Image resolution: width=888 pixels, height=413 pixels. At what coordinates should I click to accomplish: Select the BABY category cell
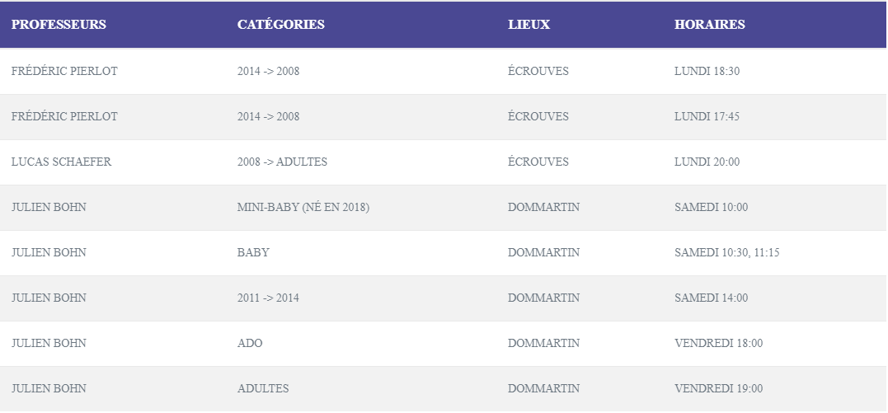point(253,253)
